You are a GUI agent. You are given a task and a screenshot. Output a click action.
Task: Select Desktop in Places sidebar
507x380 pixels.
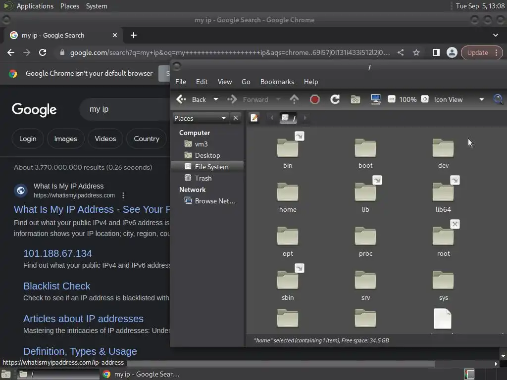point(207,155)
